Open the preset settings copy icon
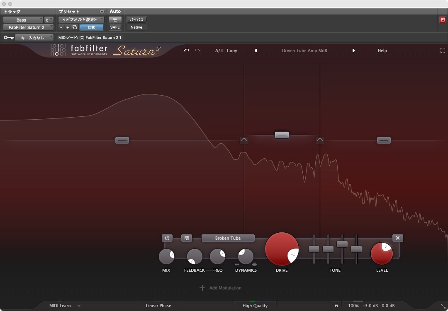Viewport: 448px width, 311px height. tap(75, 27)
